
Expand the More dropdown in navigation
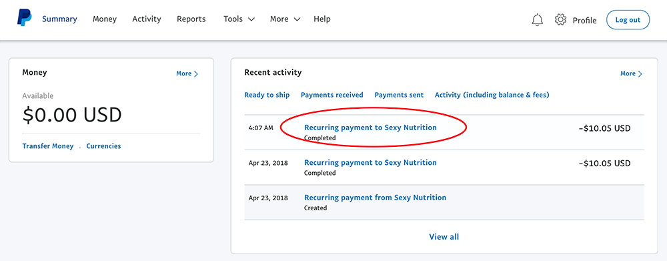coord(285,19)
